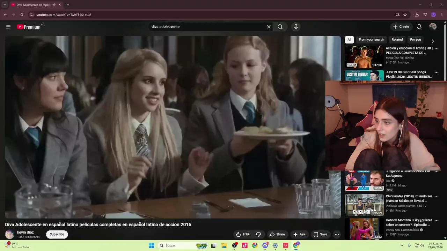The image size is (447, 251).
Task: Open kevin diaz channel avatar
Action: [9, 234]
